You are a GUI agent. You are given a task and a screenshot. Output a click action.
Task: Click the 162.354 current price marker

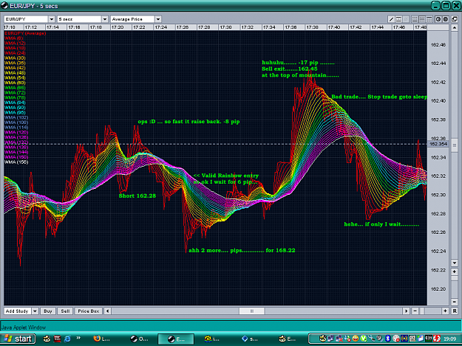(x=438, y=144)
